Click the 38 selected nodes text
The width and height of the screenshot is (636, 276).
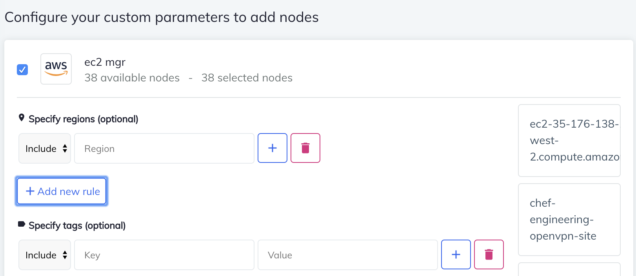click(x=247, y=78)
